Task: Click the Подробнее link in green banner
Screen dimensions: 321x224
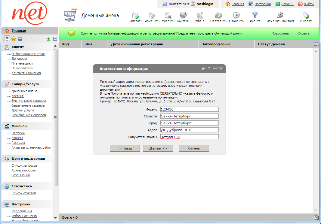Action: pos(280,33)
